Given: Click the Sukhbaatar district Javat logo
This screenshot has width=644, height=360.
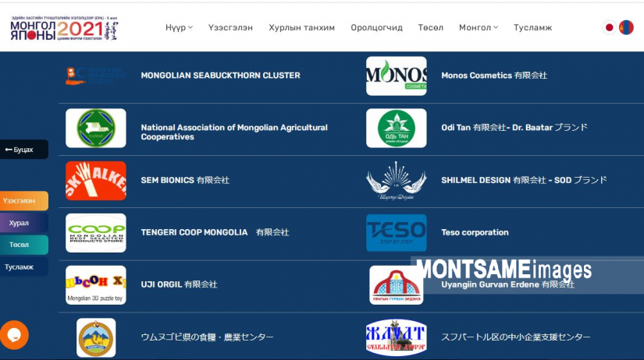Looking at the screenshot, I should pos(397,337).
